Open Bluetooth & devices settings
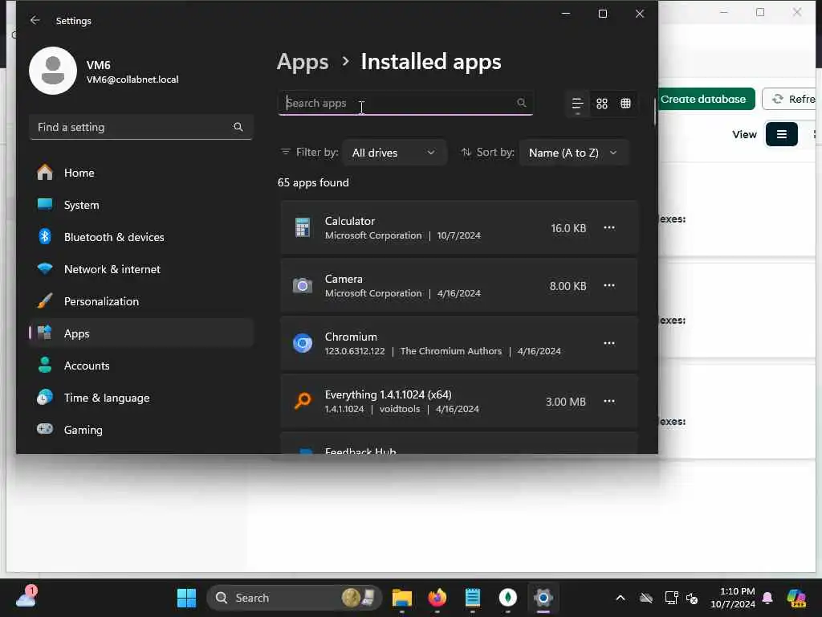 tap(141, 237)
